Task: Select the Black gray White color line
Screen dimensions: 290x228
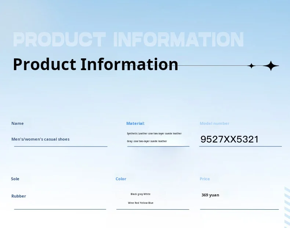Action: coord(140,194)
